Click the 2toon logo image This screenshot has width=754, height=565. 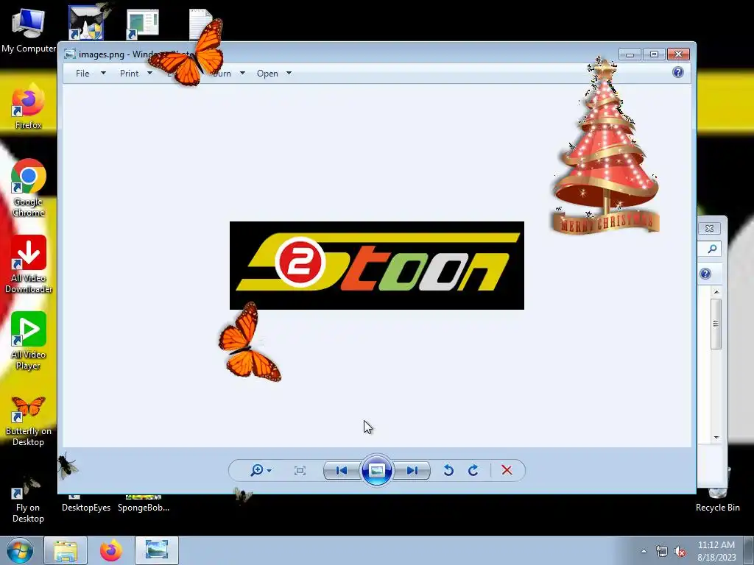(x=377, y=265)
